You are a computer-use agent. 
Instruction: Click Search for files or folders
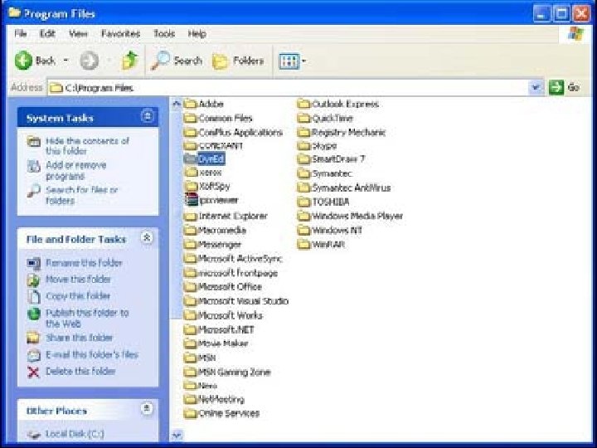(82, 195)
